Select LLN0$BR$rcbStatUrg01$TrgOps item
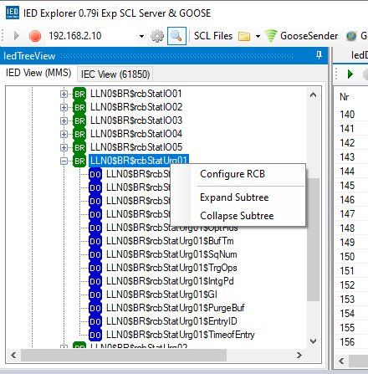Viewport: 368px width, 374px height. pos(171,268)
